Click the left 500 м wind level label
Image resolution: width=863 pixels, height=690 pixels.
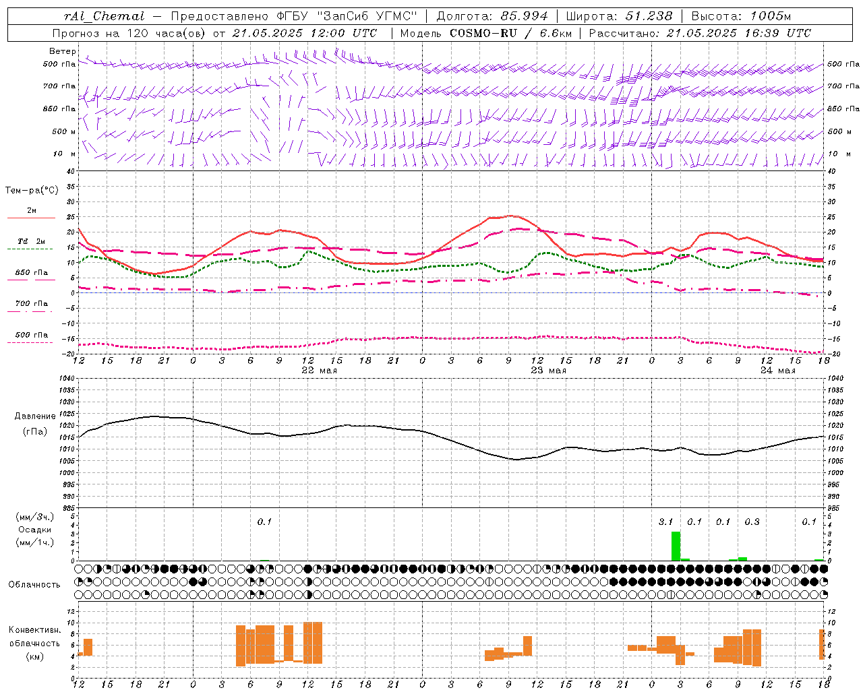pos(64,131)
